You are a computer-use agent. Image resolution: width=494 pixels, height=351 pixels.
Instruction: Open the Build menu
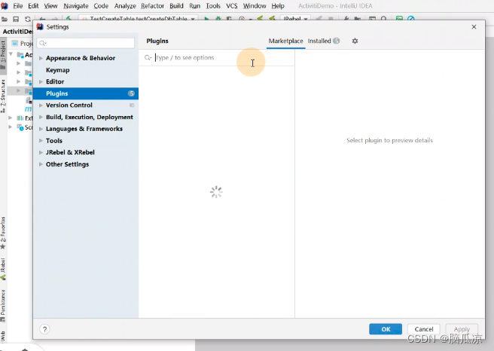[176, 6]
